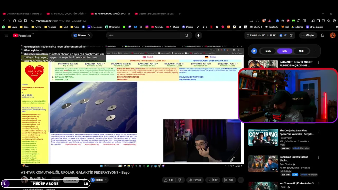Bookmark this page icon in toolbar
The height and width of the screenshot is (190, 338).
coord(25,21)
